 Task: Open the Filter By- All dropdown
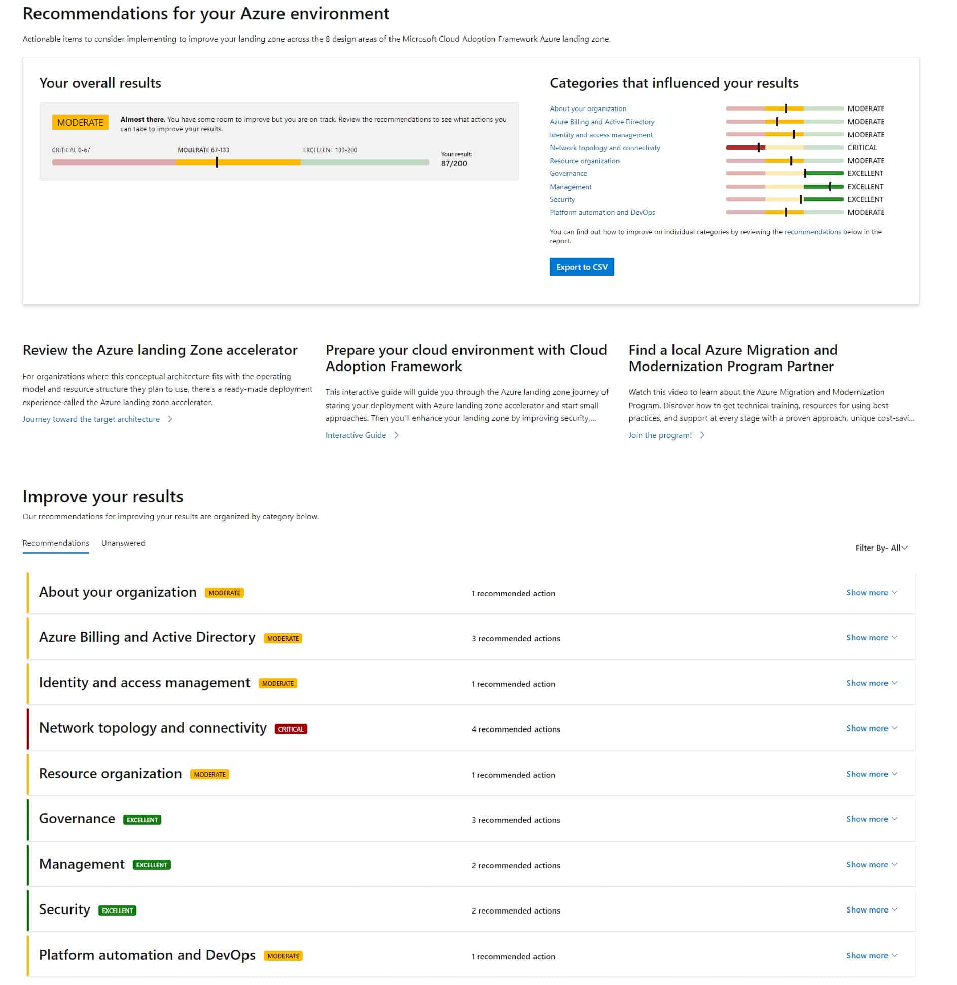[x=881, y=548]
